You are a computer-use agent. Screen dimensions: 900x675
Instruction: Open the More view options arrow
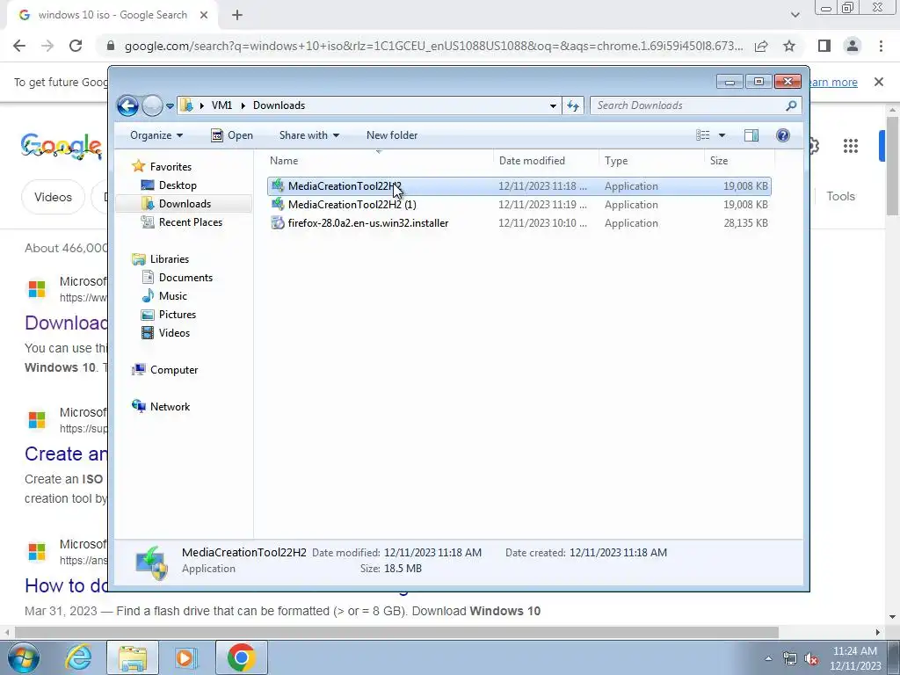point(722,135)
